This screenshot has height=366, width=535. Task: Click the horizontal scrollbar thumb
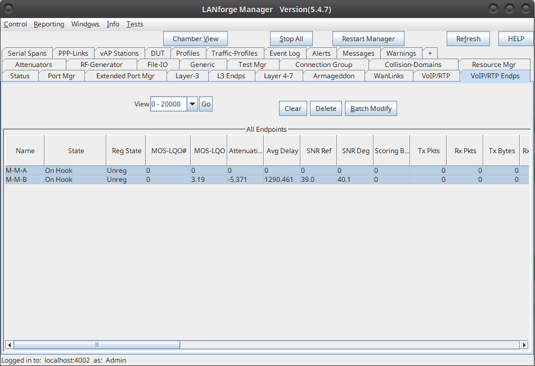97,345
